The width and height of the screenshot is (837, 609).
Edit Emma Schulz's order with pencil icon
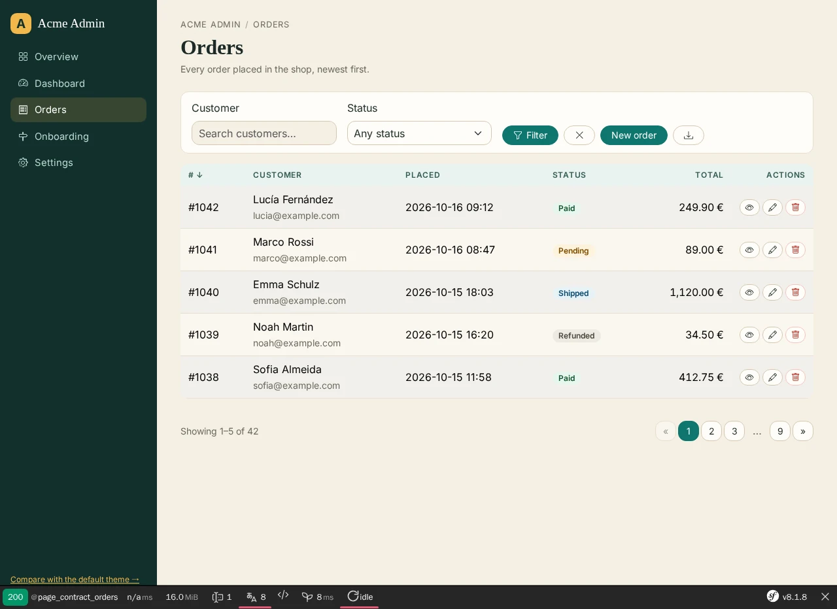[772, 292]
